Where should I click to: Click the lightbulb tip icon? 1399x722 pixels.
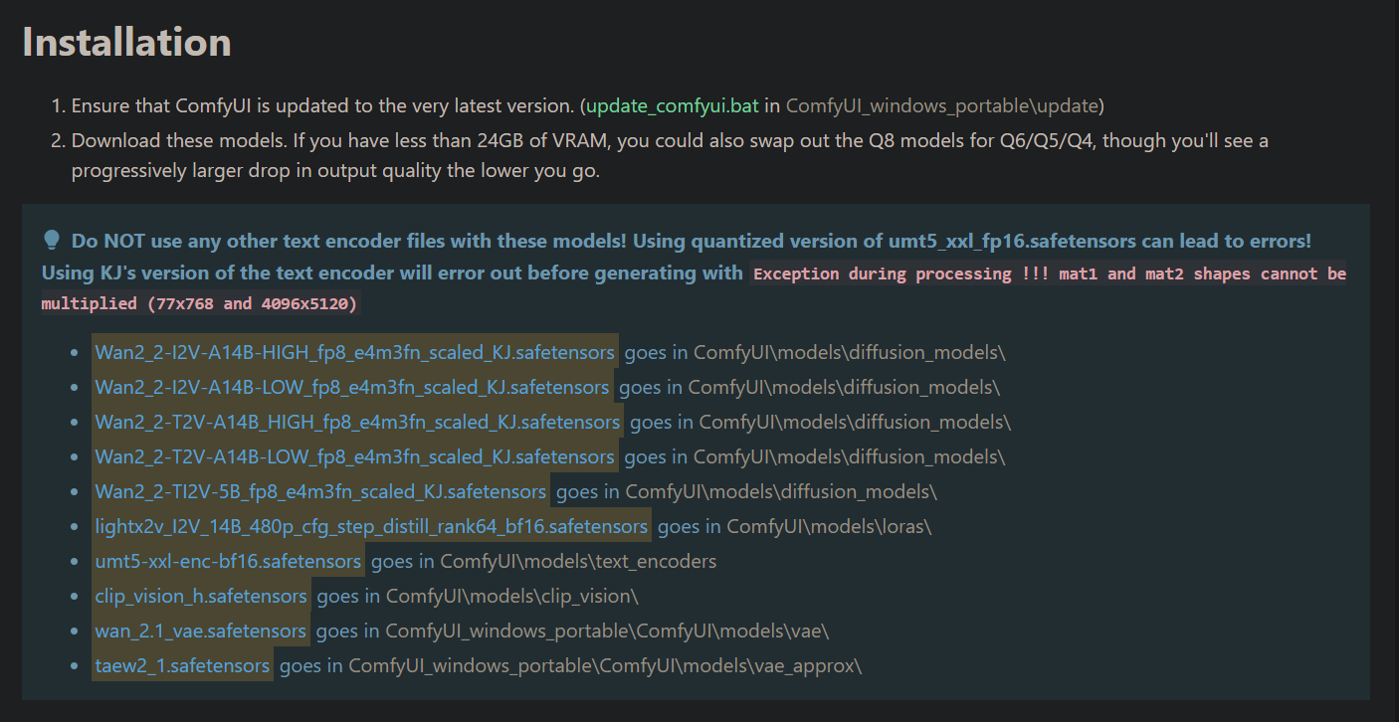(52, 241)
